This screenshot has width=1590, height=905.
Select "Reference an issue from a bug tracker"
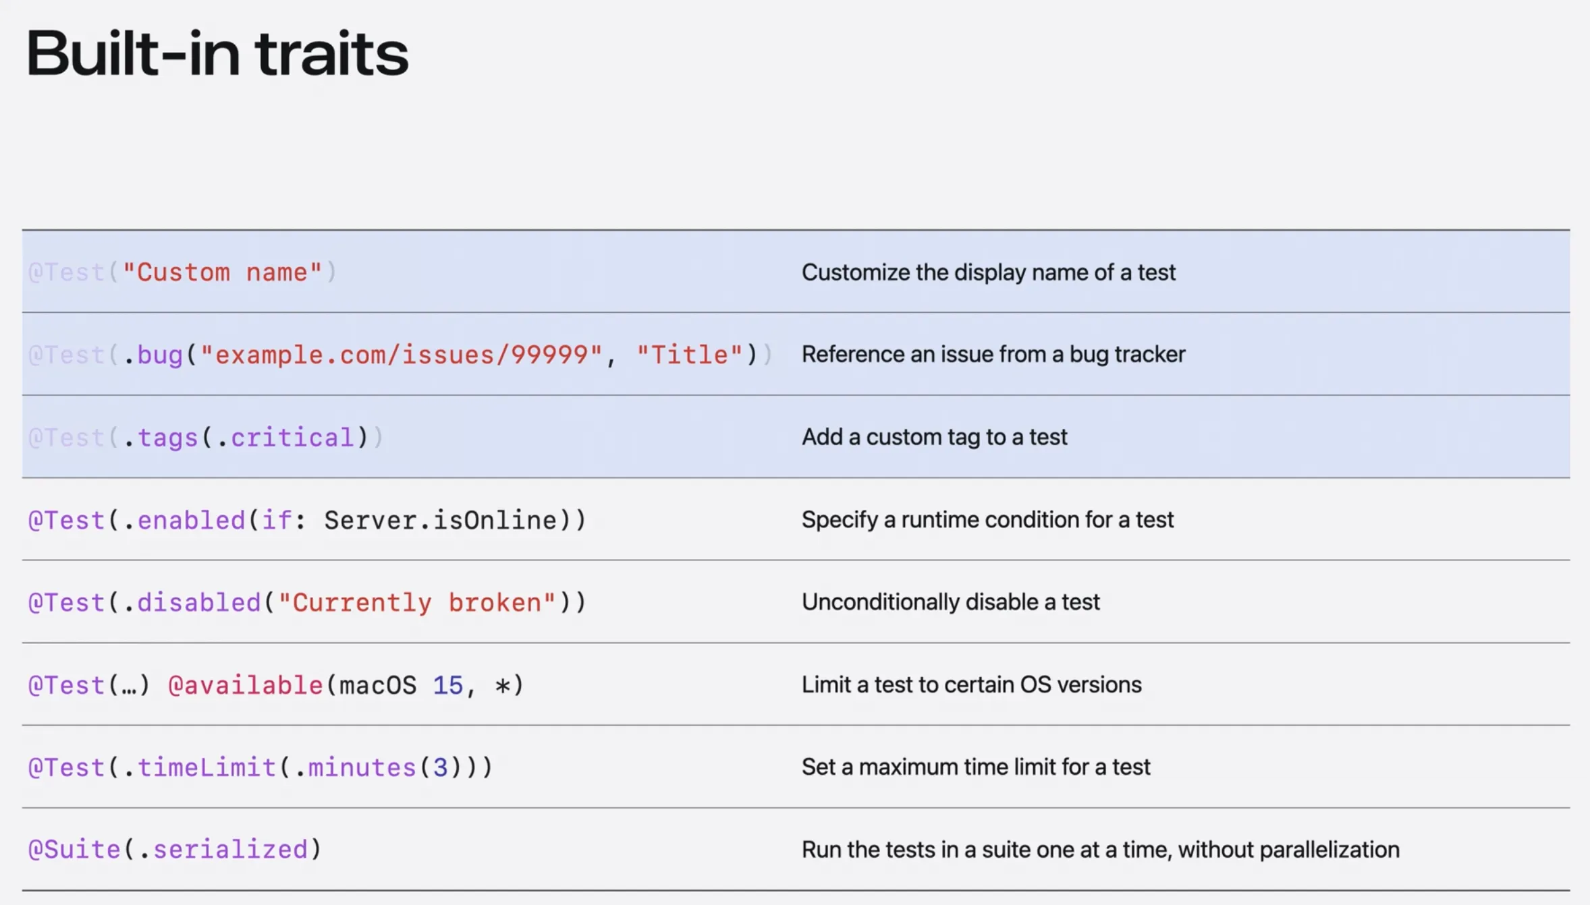point(993,355)
